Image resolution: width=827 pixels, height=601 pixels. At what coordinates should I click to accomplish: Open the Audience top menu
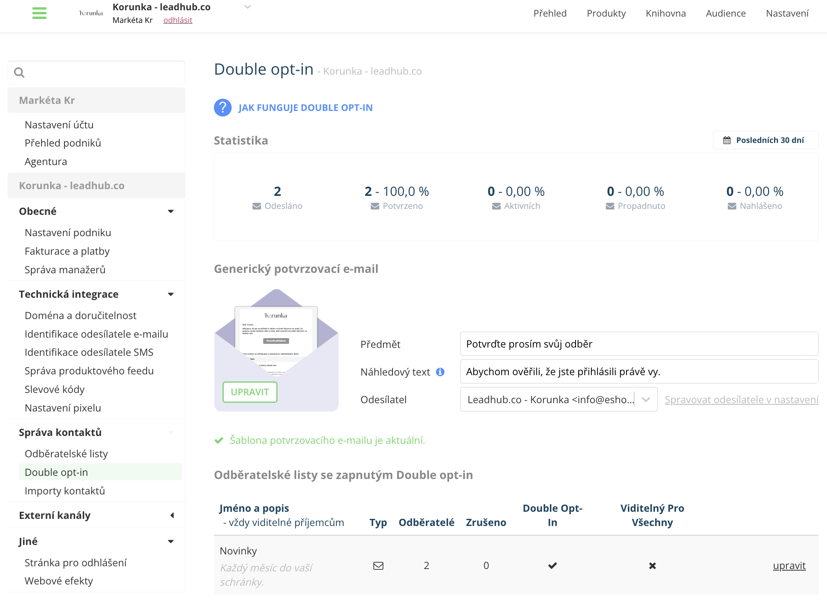(x=726, y=13)
